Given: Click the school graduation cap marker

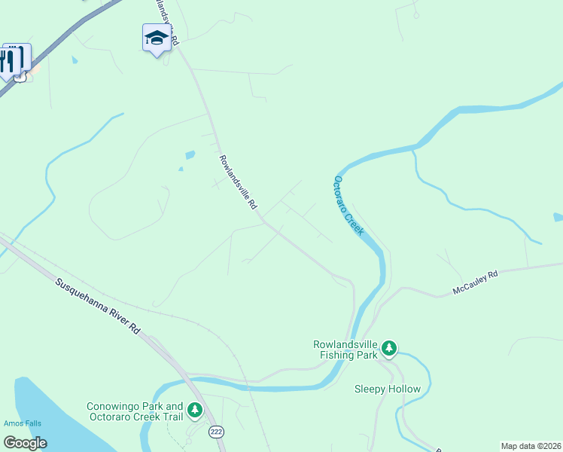Looking at the screenshot, I should pyautogui.click(x=157, y=38).
